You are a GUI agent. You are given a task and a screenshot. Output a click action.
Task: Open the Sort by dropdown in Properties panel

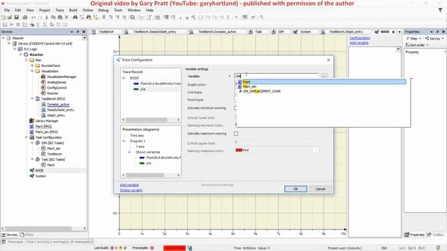[x=434, y=38]
